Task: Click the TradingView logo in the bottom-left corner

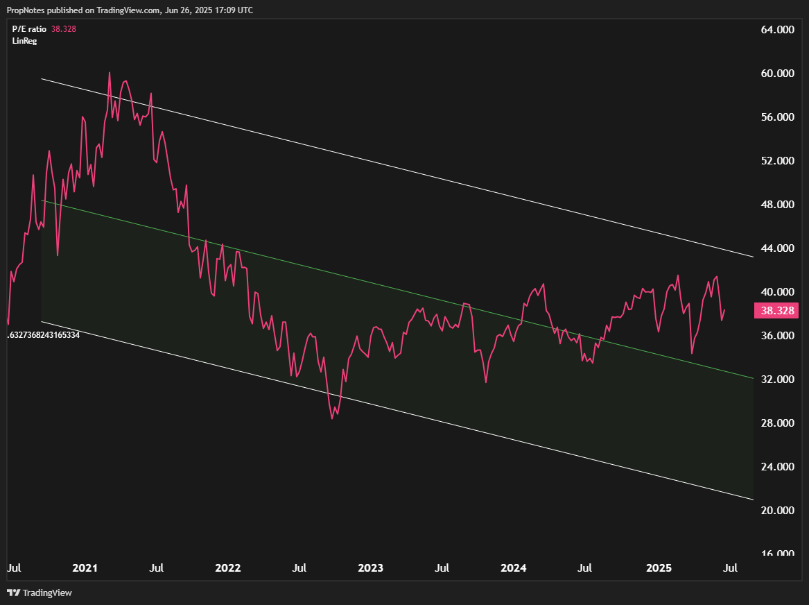Action: [x=40, y=593]
